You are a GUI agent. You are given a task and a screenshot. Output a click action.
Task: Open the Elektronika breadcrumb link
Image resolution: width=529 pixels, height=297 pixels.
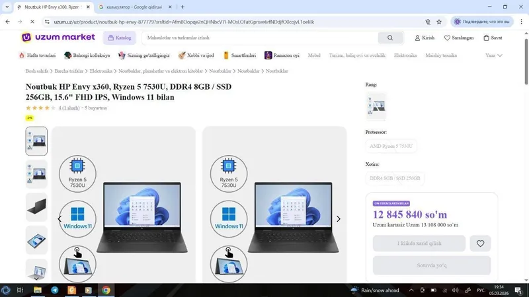coord(101,71)
